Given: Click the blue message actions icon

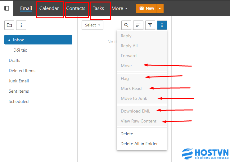Looking at the screenshot, I should [x=162, y=25].
